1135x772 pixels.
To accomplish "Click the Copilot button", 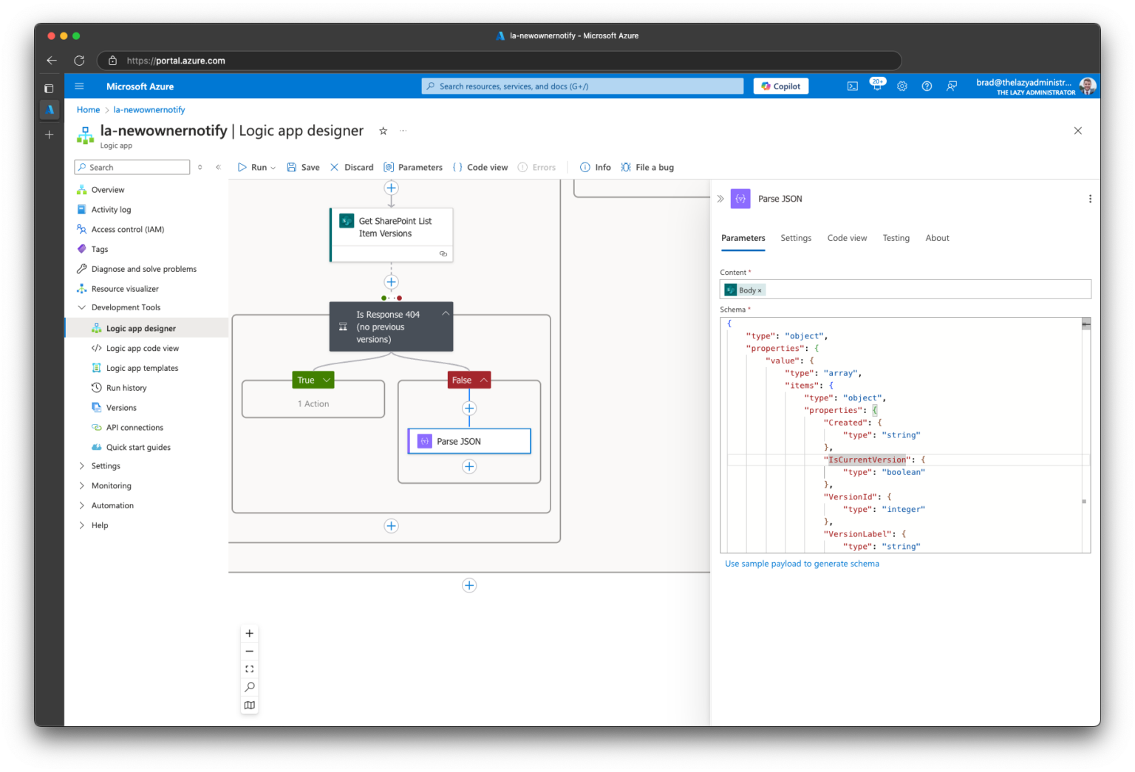I will coord(781,86).
